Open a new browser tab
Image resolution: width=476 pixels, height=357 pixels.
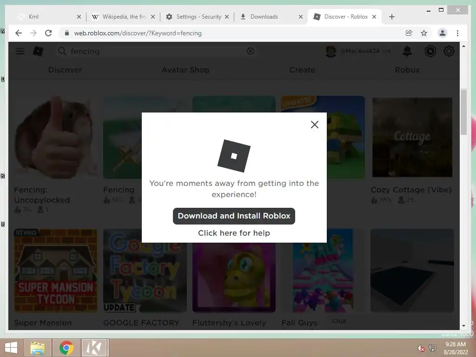pos(392,17)
